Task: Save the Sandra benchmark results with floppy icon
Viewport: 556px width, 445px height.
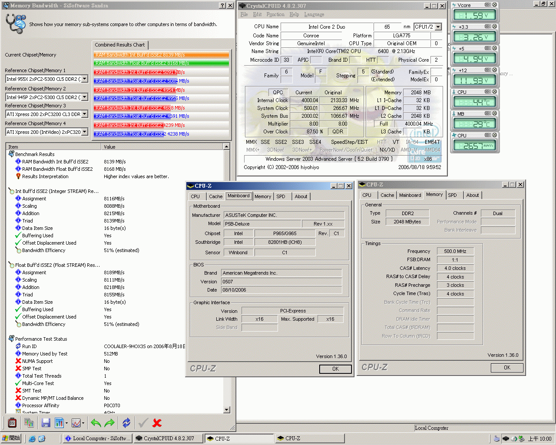Action: pos(46,422)
